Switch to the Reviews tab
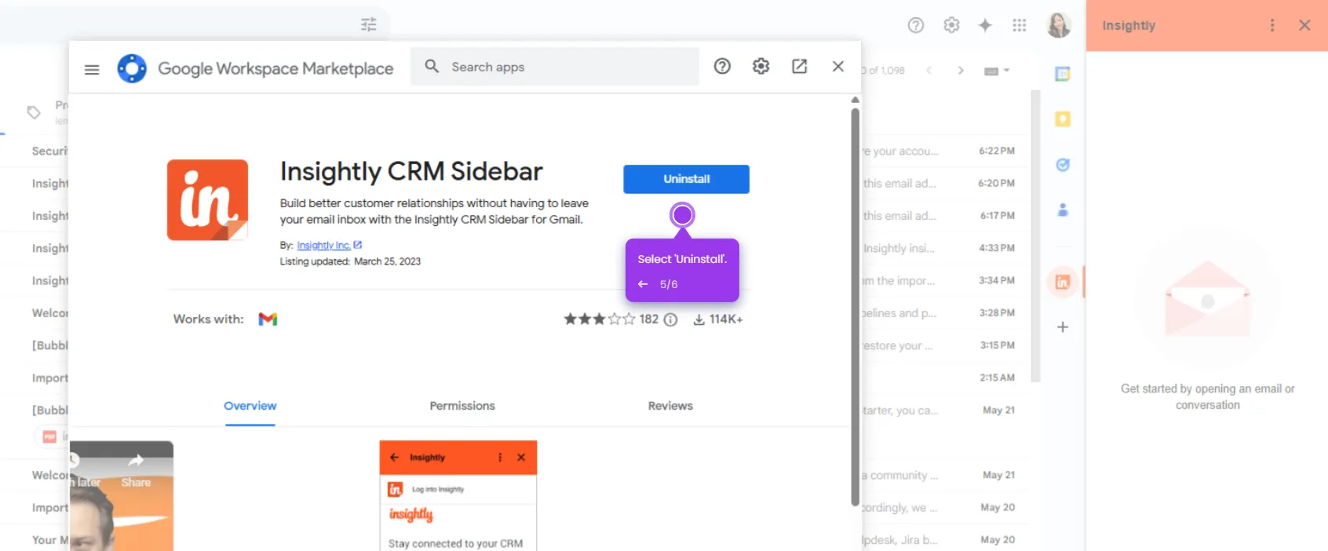Image resolution: width=1328 pixels, height=551 pixels. (x=670, y=406)
